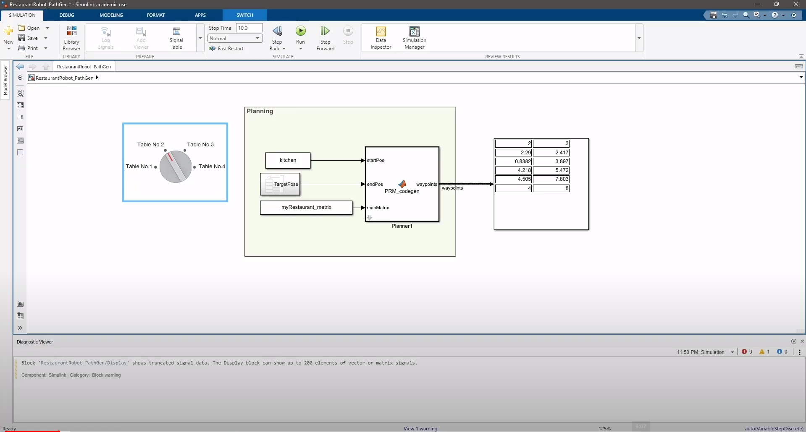Viewport: 806px width, 432px height.
Task: Switch to the SWITCH tab
Action: point(245,15)
